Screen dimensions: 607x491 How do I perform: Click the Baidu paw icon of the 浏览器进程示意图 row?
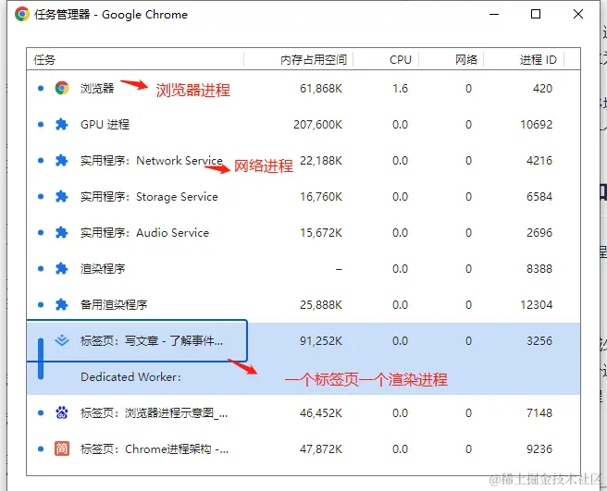[62, 412]
